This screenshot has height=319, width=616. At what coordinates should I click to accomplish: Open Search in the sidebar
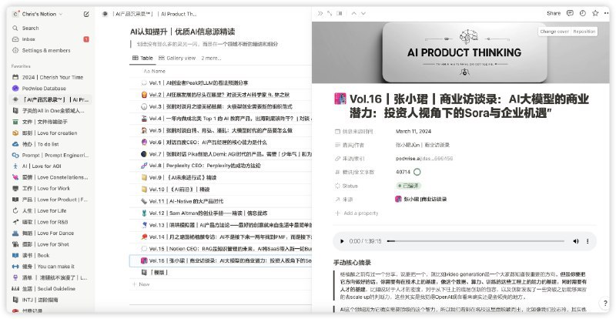30,29
